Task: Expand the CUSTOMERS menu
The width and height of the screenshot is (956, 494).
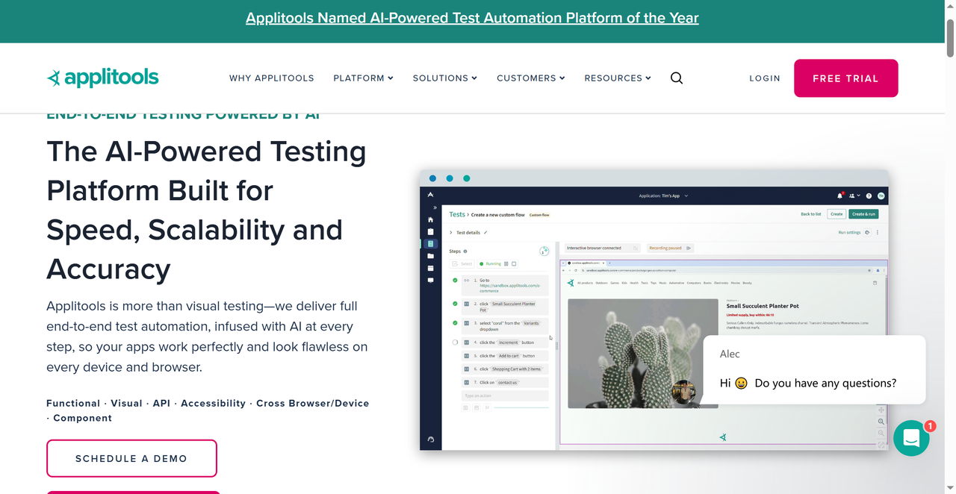Action: pos(531,78)
